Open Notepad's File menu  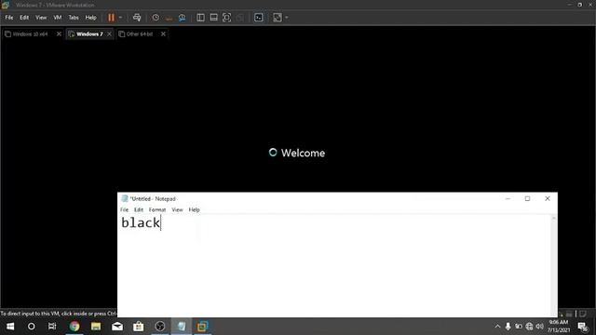coord(124,209)
